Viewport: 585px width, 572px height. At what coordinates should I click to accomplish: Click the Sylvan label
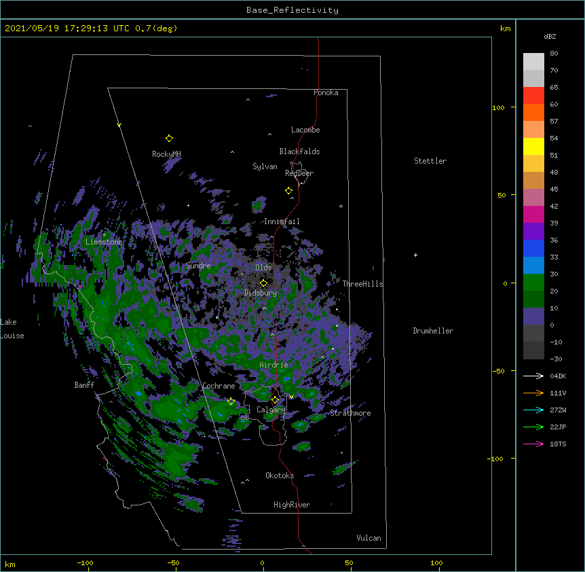pos(265,166)
